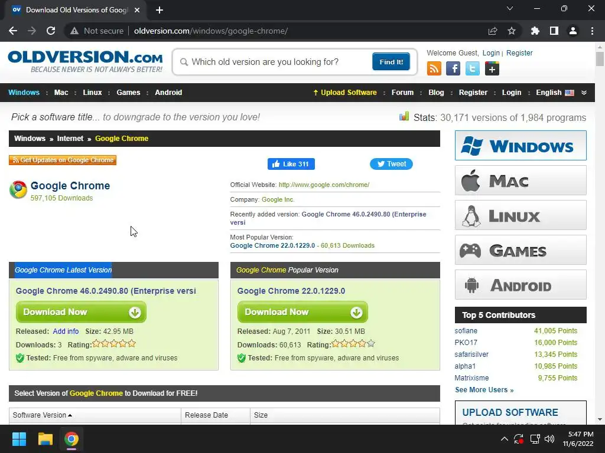Image resolution: width=605 pixels, height=453 pixels.
Task: Click the Twitter icon in header
Action: click(x=472, y=68)
